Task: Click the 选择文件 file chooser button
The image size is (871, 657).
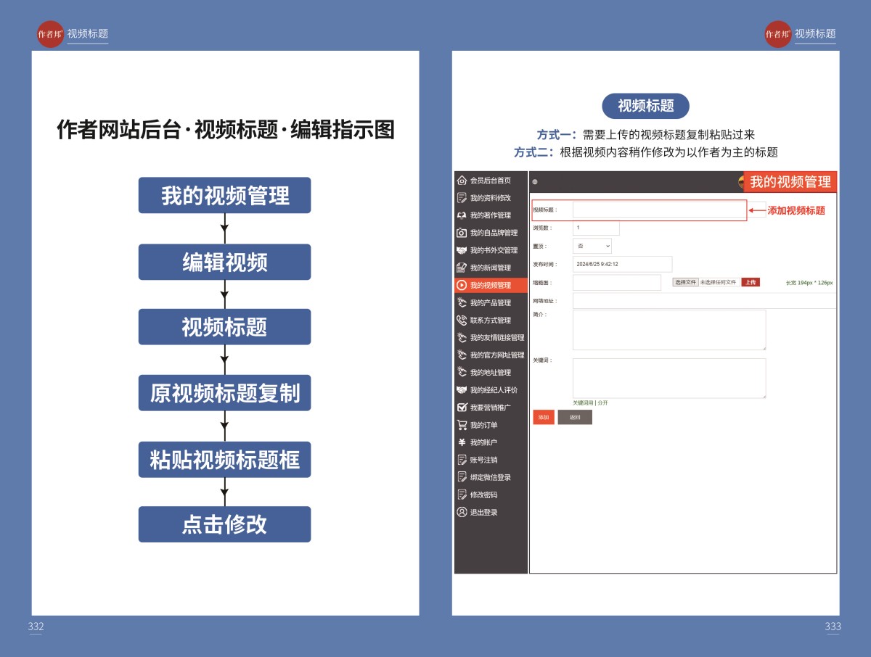Action: [685, 282]
